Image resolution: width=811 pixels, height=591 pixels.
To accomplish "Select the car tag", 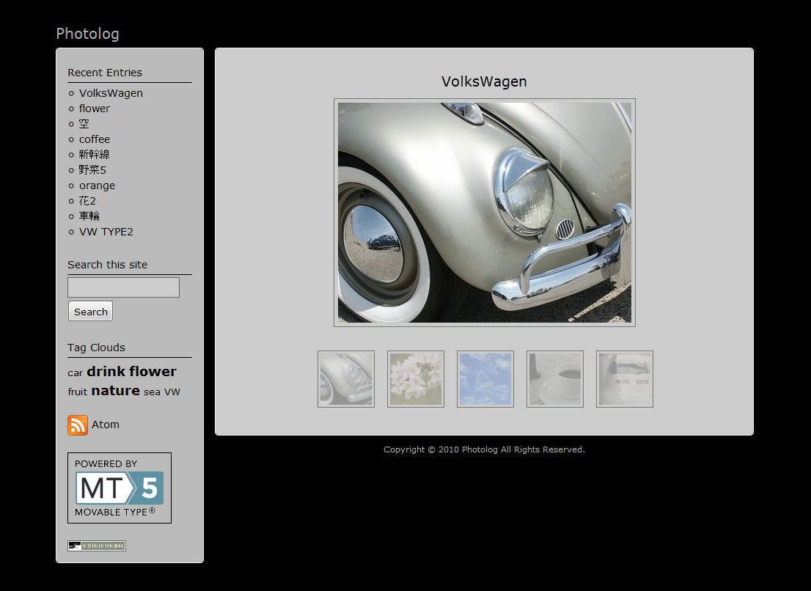I will click(75, 372).
